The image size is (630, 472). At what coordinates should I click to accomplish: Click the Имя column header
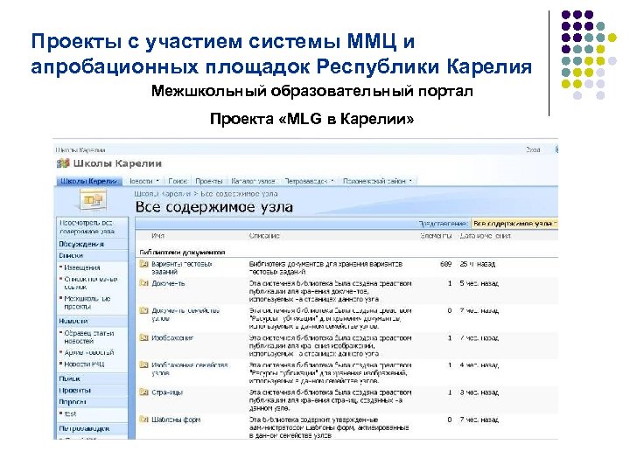tap(157, 236)
